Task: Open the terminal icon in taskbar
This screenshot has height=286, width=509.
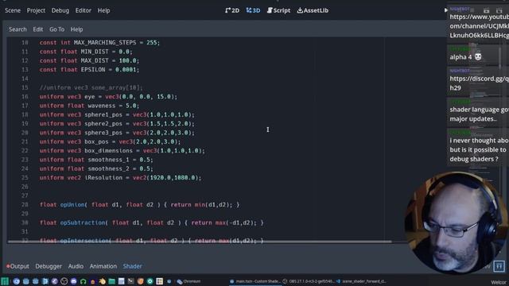Action: click(x=130, y=281)
